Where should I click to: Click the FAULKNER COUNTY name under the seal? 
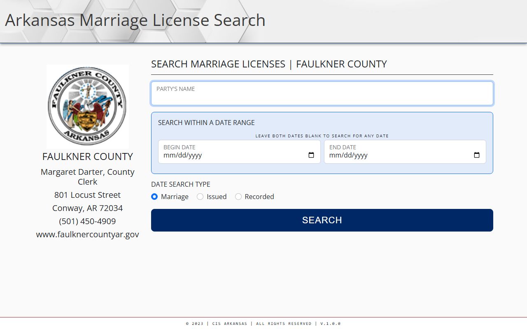[87, 157]
